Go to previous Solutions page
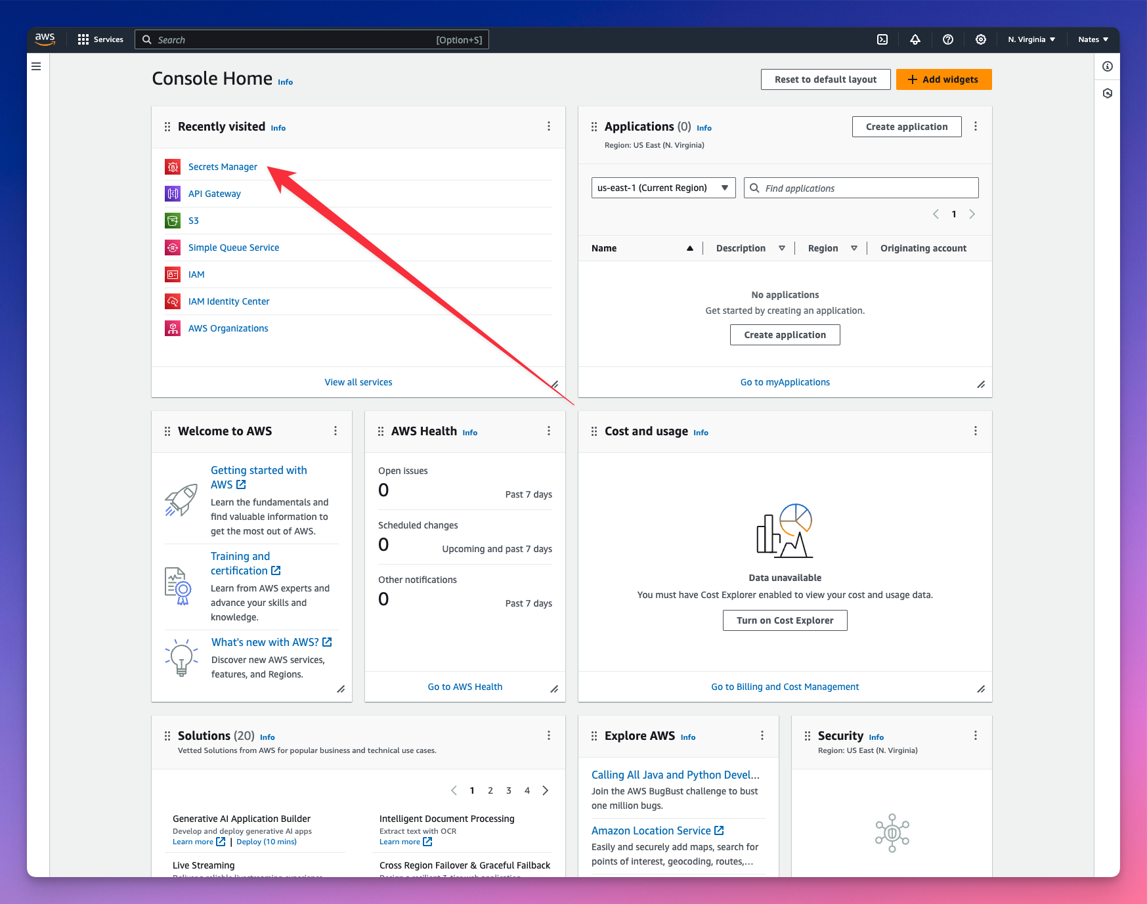1147x904 pixels. pos(454,790)
